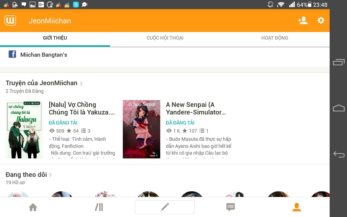
Task: Tap the pencil Write icon
Action: coord(165,207)
